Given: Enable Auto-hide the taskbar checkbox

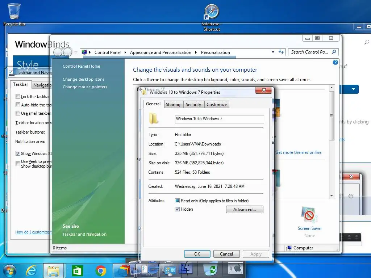Looking at the screenshot, I should [x=18, y=105].
